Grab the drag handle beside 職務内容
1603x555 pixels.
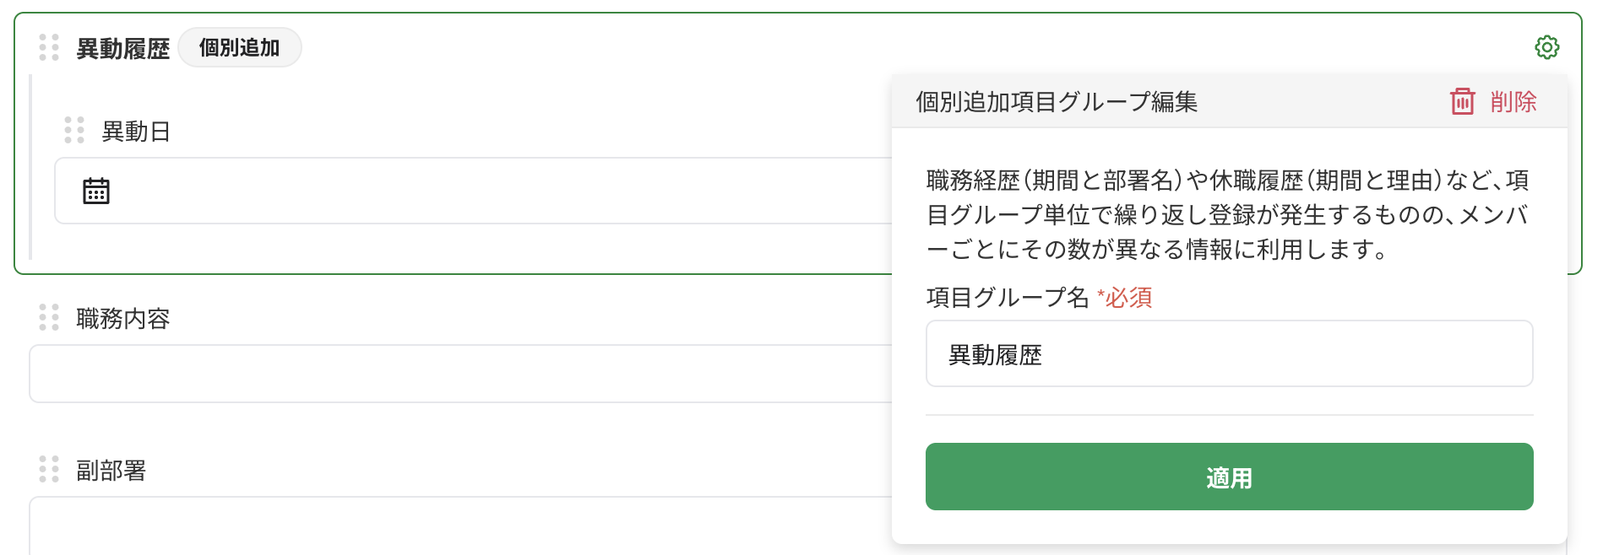(48, 319)
